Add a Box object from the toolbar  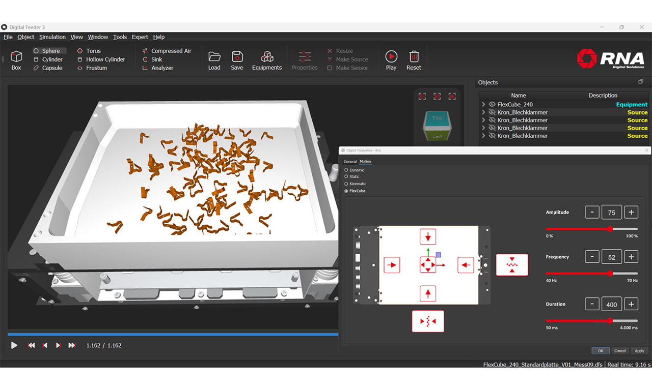point(16,60)
